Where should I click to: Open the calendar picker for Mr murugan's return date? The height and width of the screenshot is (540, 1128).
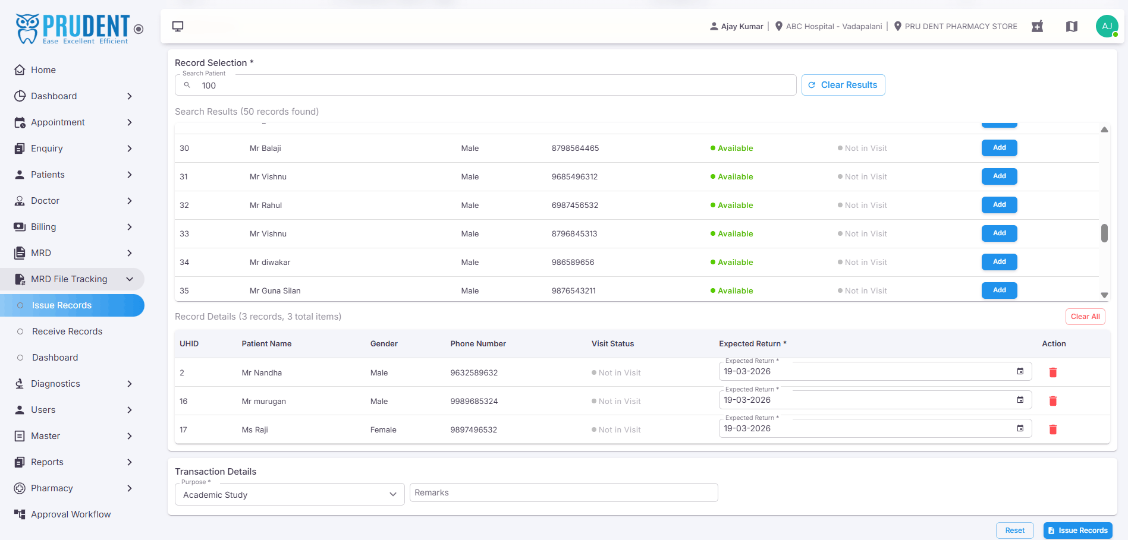click(1020, 400)
